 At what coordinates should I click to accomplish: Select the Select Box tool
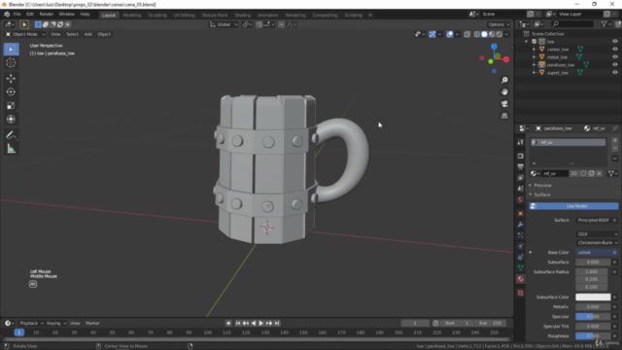coord(11,50)
